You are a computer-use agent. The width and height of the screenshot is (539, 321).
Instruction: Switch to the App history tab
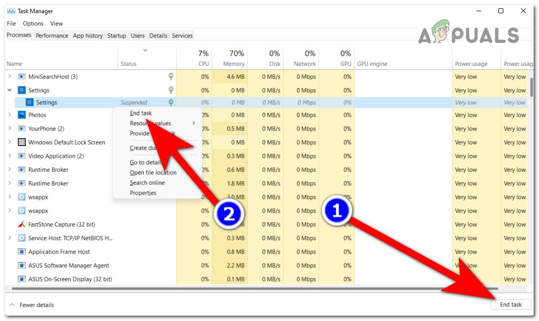(87, 36)
